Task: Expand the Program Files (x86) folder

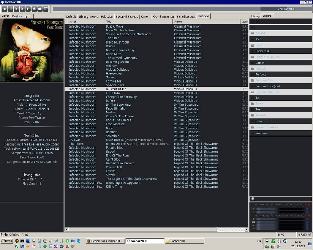Action: 267,86
